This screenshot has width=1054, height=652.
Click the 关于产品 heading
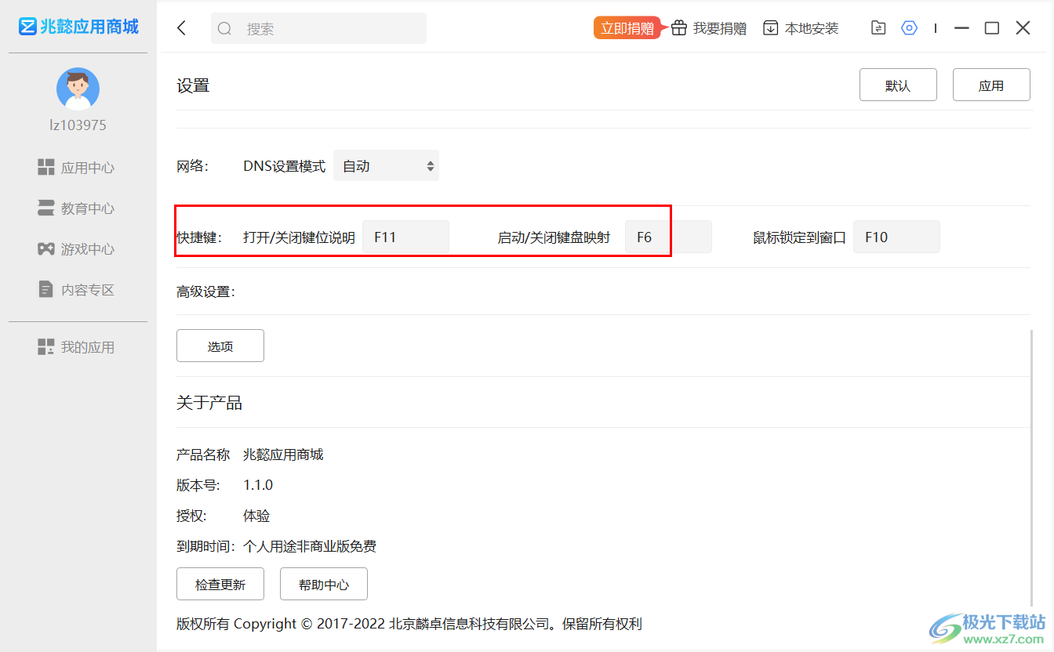click(x=209, y=403)
